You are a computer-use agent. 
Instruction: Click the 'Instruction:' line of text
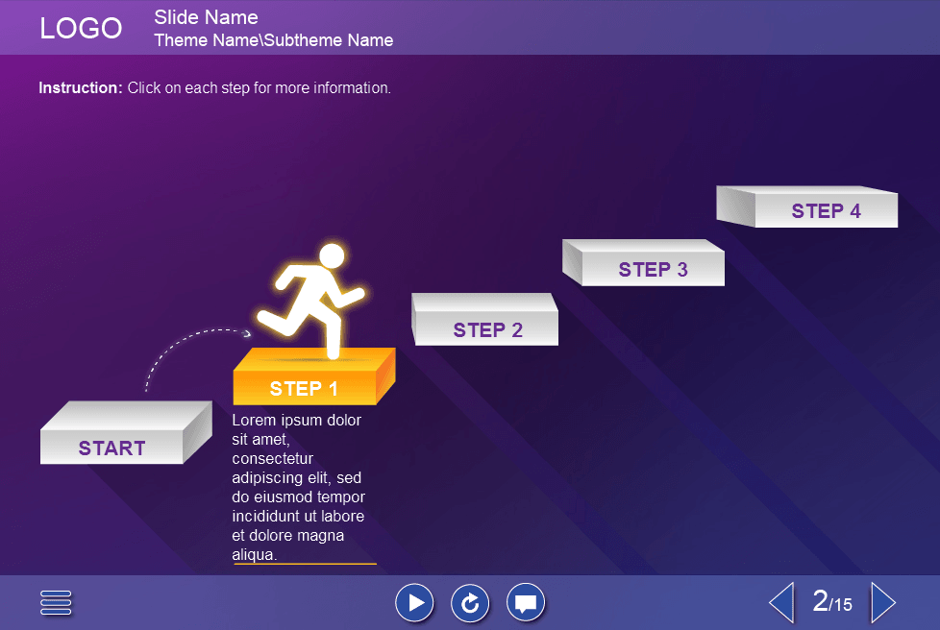214,88
